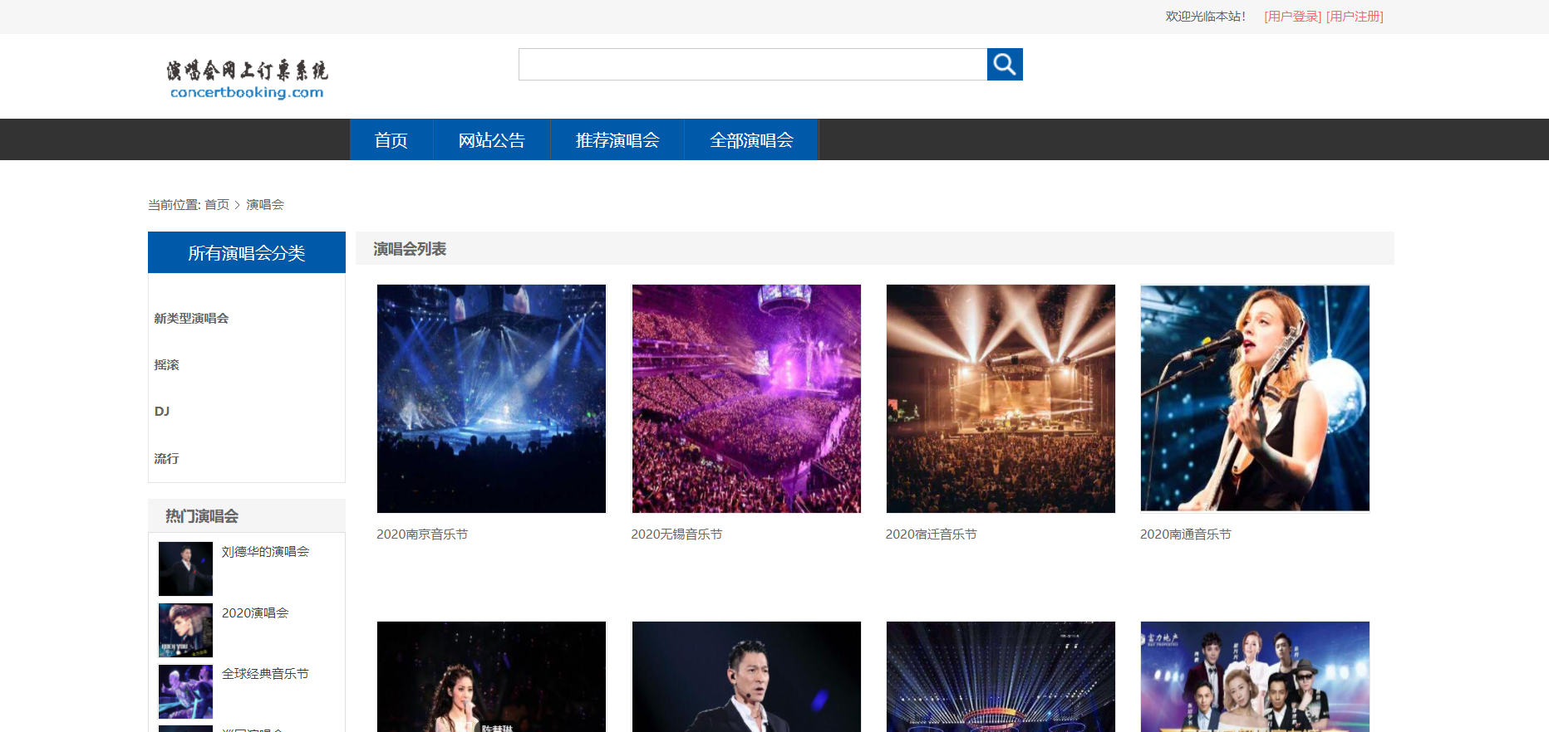The image size is (1549, 732).
Task: Click the 所有演唱会分类 category header
Action: (x=247, y=252)
